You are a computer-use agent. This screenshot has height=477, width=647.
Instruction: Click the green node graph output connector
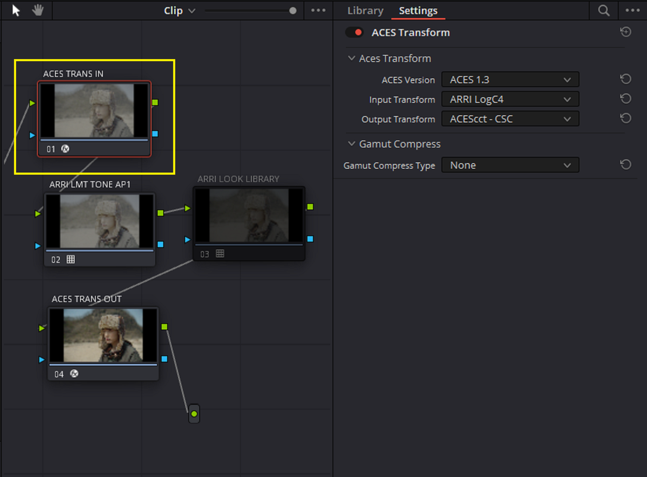point(194,414)
